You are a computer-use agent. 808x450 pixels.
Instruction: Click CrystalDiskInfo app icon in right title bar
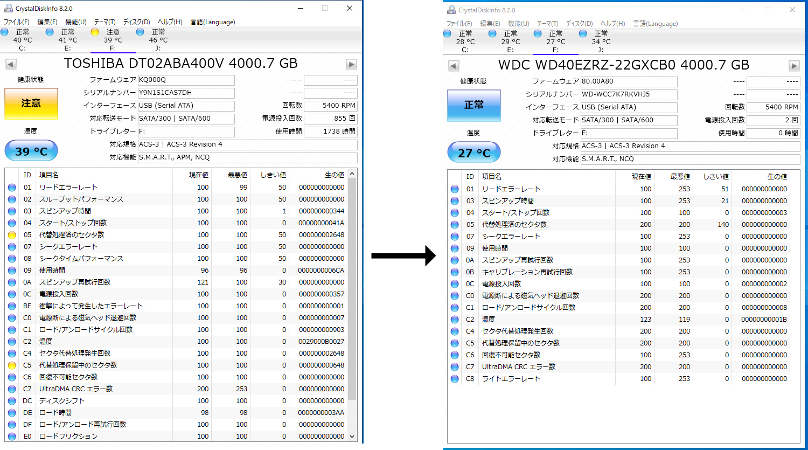pyautogui.click(x=451, y=10)
